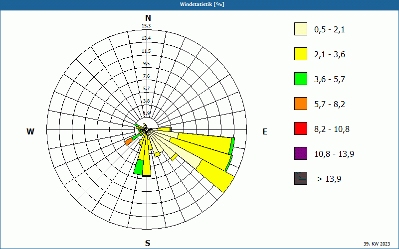Click the 5,7 radial axis value

pyautogui.click(x=146, y=89)
